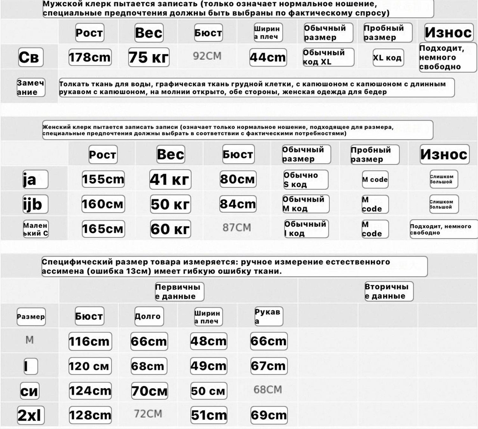Select the 41 кг weight cell
This screenshot has width=478, height=429.
(x=170, y=179)
